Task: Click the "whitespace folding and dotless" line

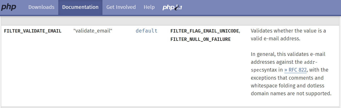Action: (x=287, y=86)
